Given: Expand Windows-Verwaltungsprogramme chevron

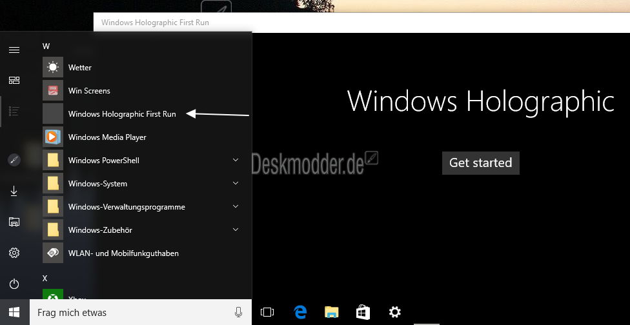Looking at the screenshot, I should coord(236,206).
